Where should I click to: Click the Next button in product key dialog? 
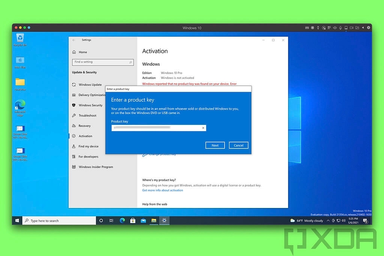click(215, 145)
